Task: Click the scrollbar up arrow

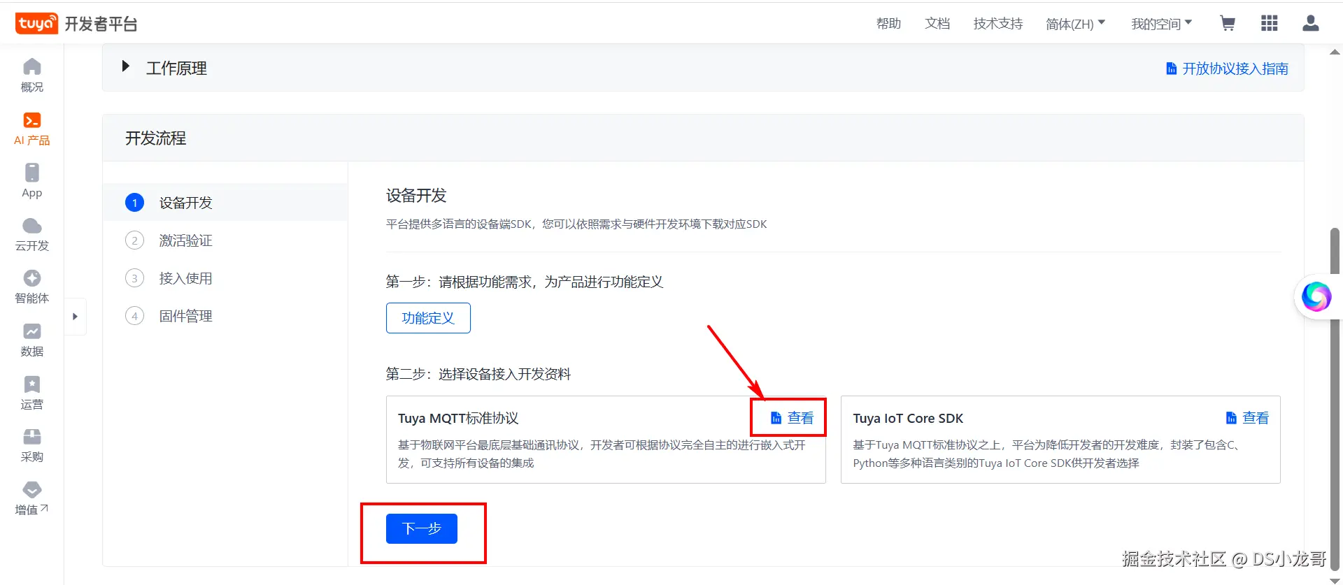Action: click(x=1335, y=52)
